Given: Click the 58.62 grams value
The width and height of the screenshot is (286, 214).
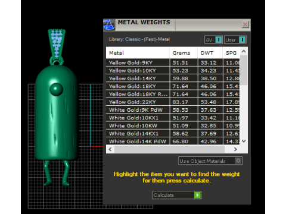Looking at the screenshot, I should (x=180, y=134).
